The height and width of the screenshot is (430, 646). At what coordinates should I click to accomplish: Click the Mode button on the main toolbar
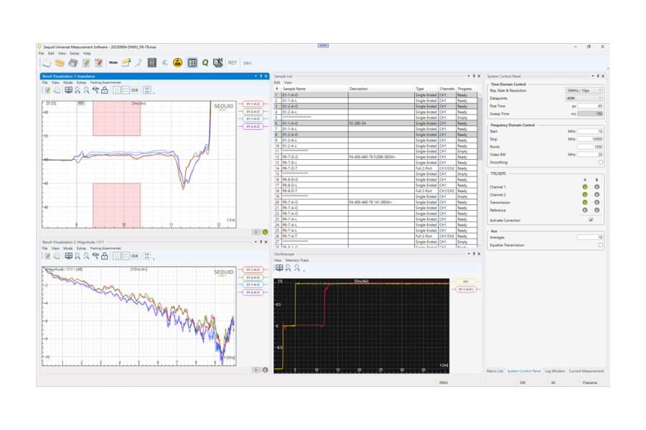(114, 62)
